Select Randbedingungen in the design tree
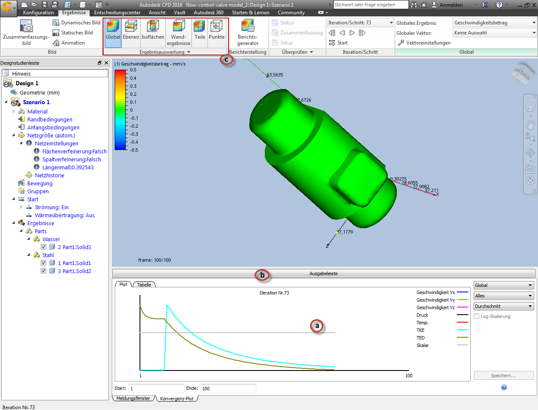The image size is (538, 410). 50,119
